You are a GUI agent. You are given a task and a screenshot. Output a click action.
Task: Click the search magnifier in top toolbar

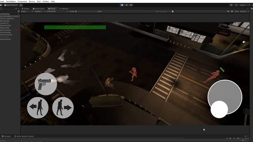(x=236, y=5)
